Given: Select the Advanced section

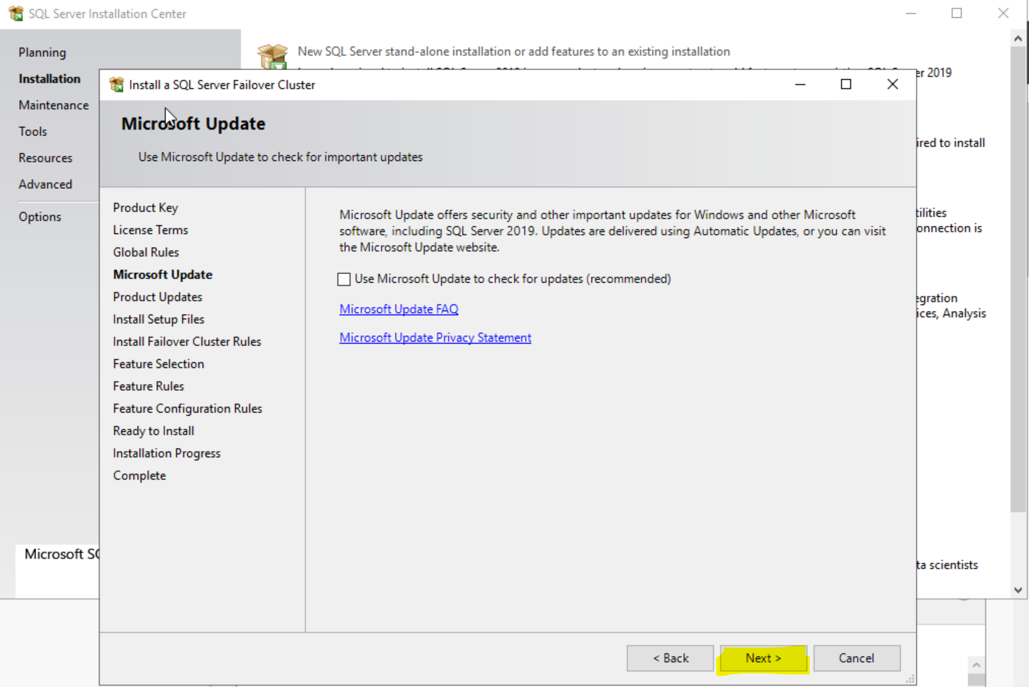Looking at the screenshot, I should click(x=45, y=184).
